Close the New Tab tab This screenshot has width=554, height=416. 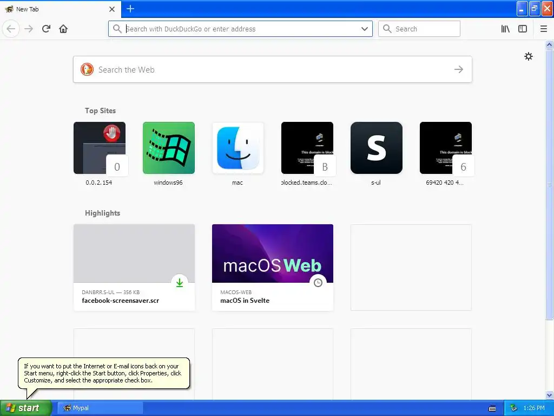click(112, 9)
